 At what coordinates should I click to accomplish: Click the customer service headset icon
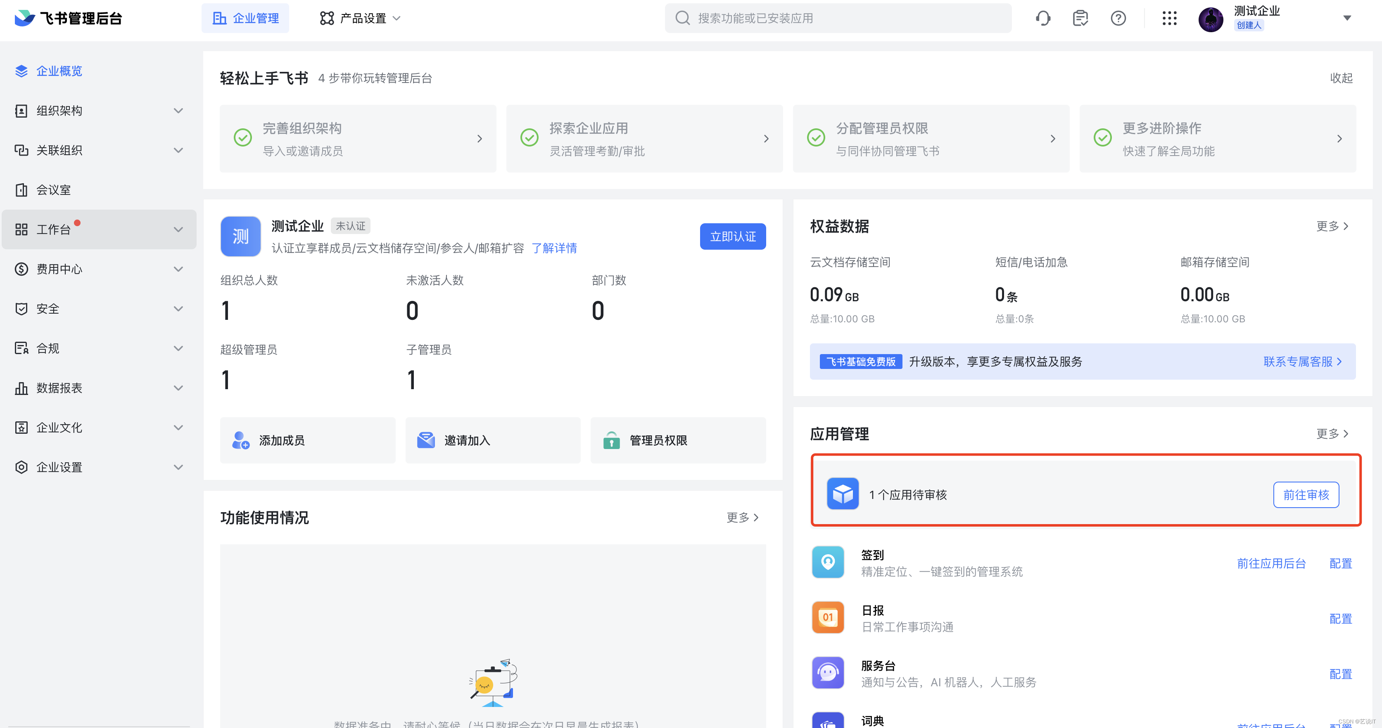coord(1043,18)
